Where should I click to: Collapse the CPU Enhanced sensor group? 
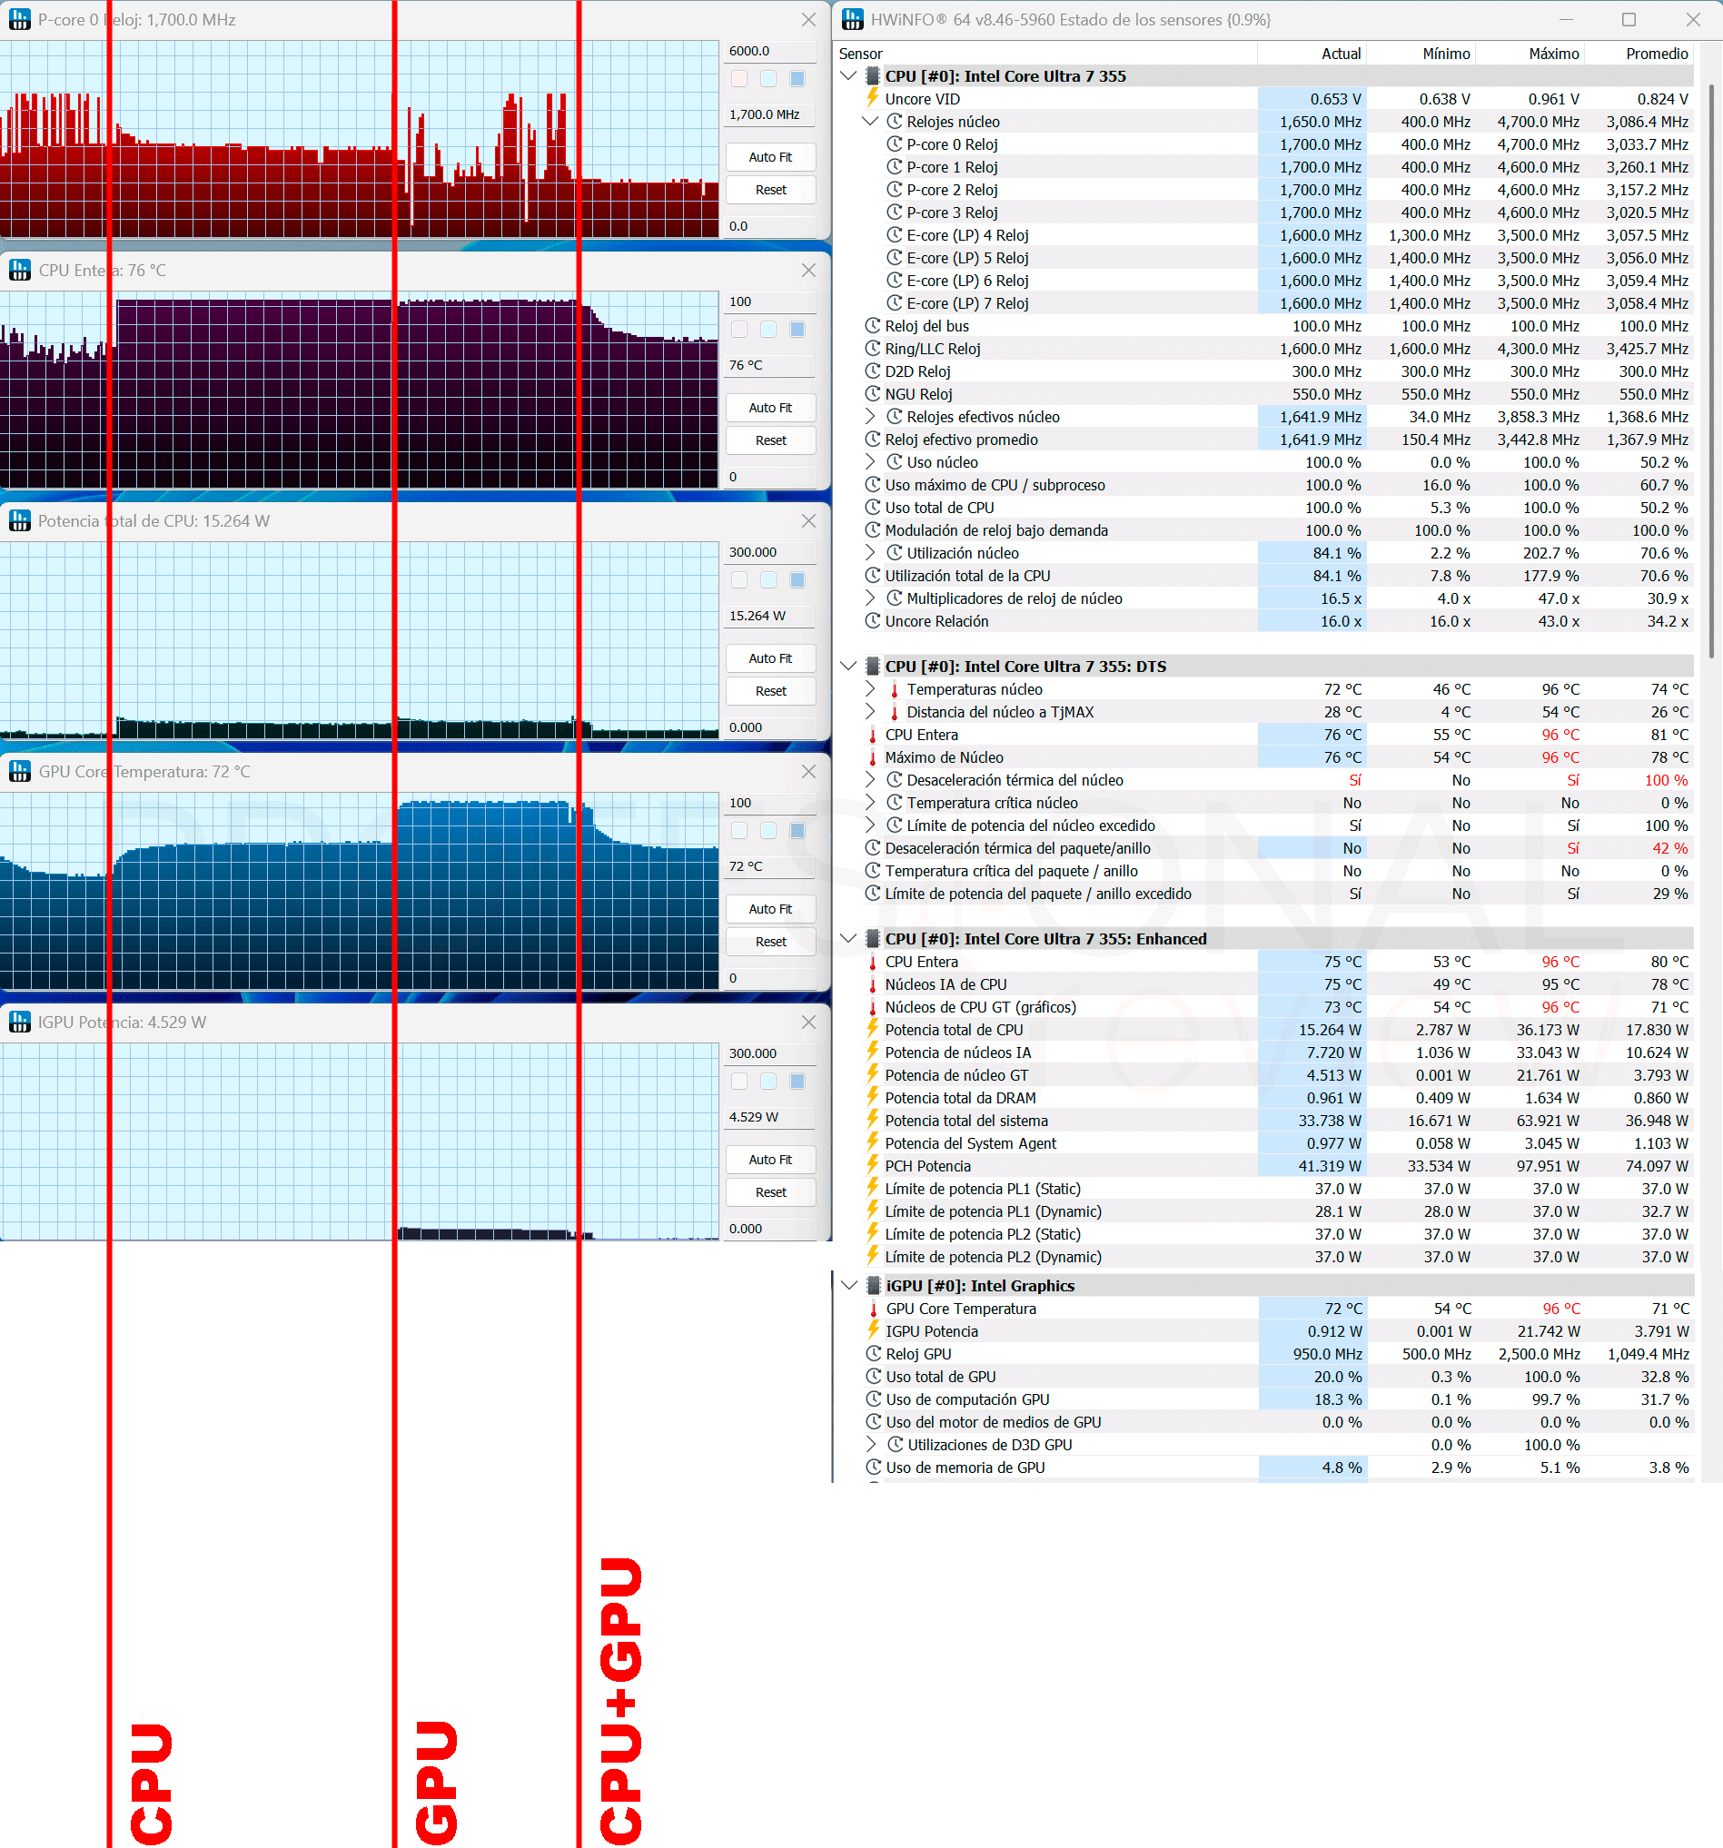pyautogui.click(x=848, y=939)
